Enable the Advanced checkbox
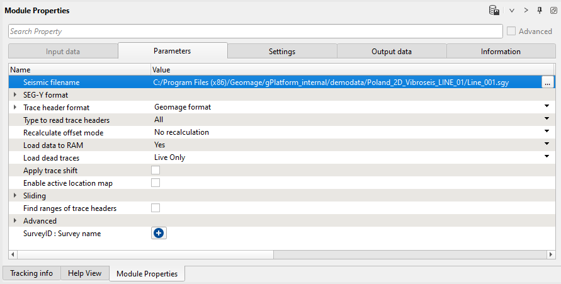 511,31
